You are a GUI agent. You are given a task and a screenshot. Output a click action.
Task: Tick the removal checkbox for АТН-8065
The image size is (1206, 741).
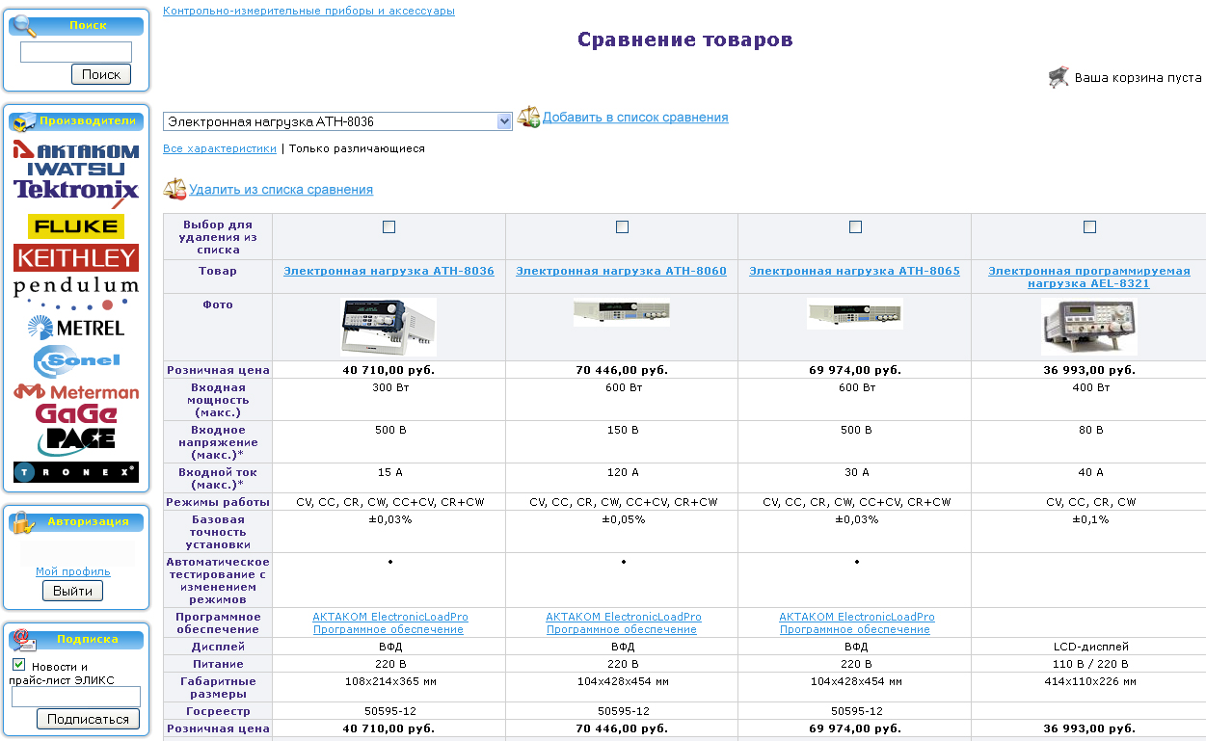coord(855,226)
